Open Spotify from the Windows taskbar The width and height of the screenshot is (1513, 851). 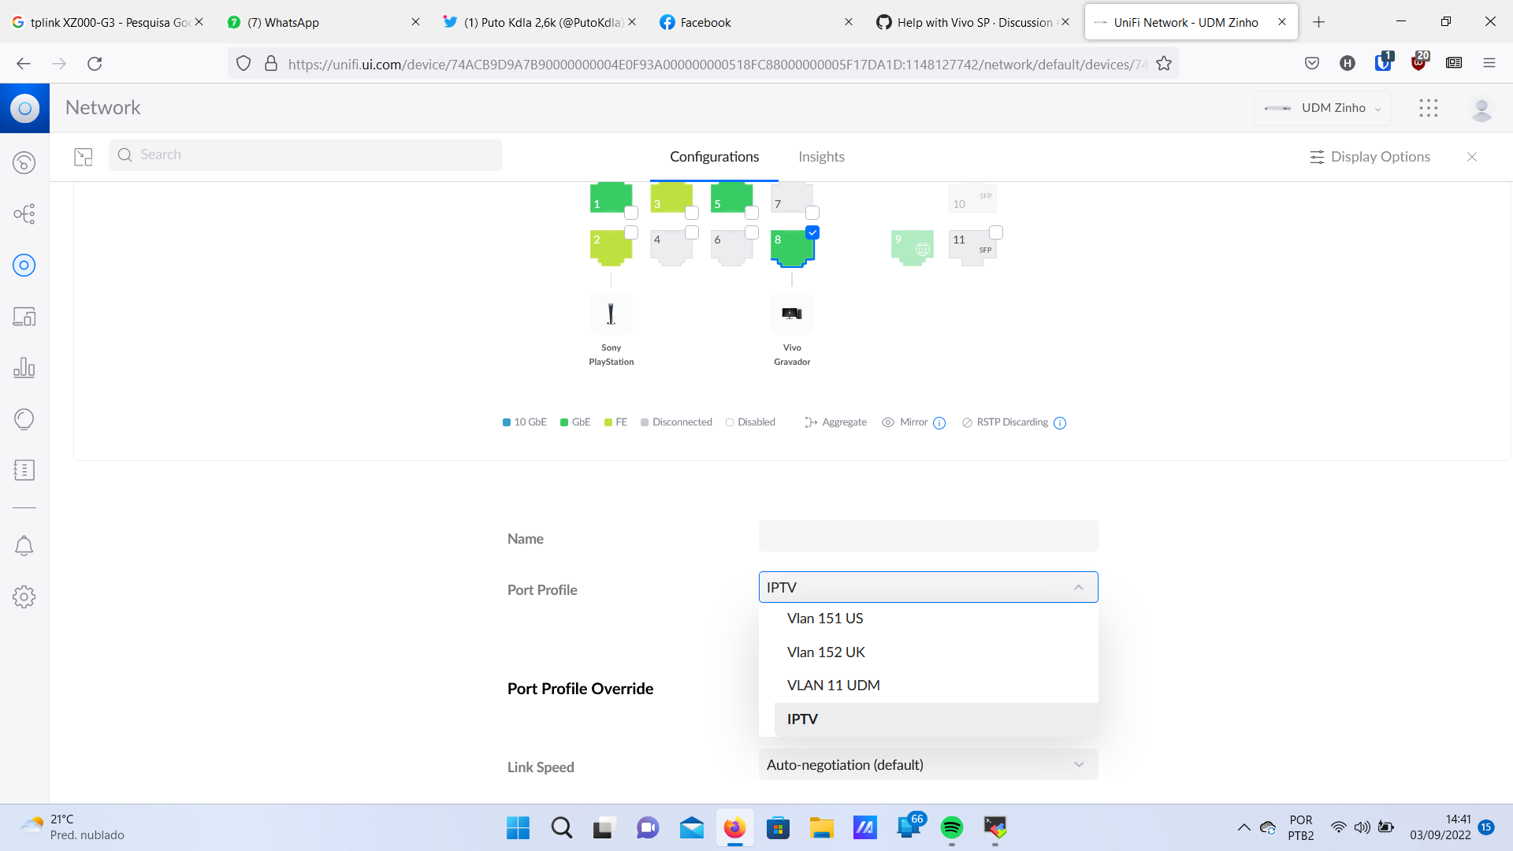click(952, 827)
